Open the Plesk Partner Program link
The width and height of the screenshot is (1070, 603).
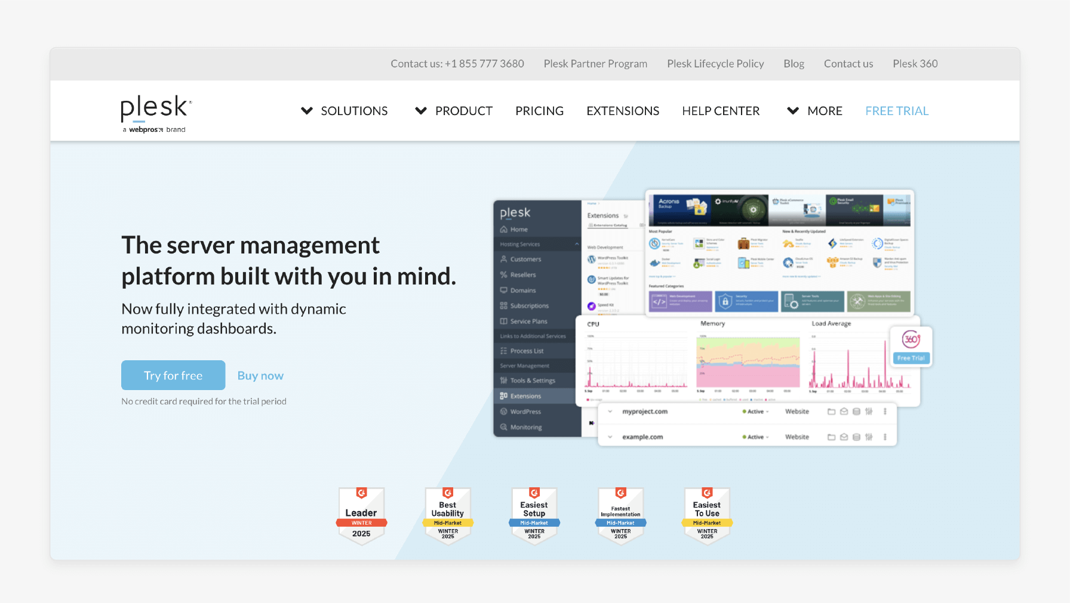tap(595, 64)
